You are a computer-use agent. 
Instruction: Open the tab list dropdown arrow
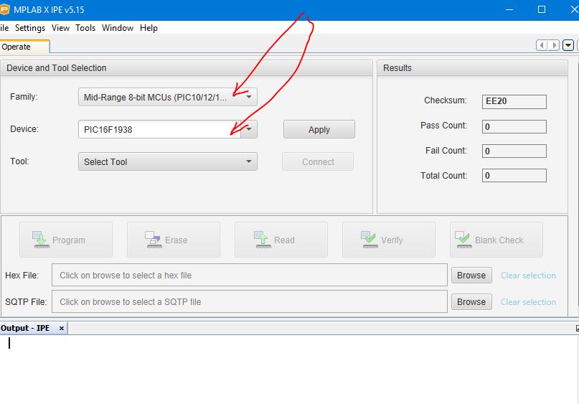(568, 45)
